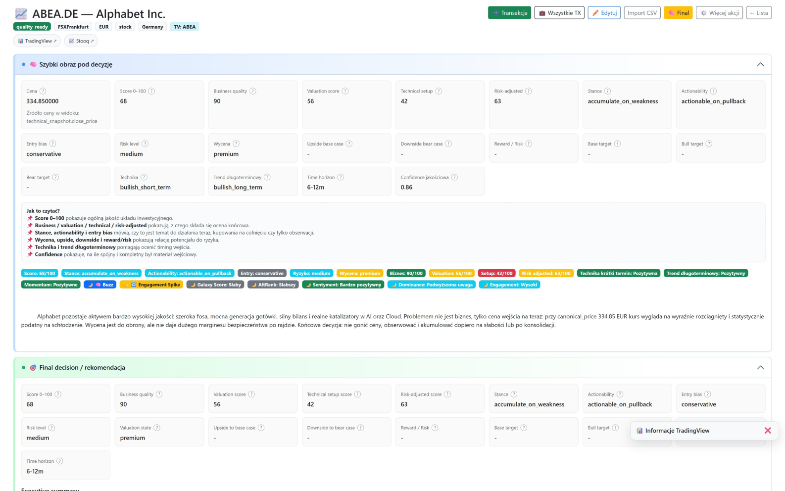Click Sentyment: Bardzo pozytywny badge
The image size is (785, 491).
343,285
